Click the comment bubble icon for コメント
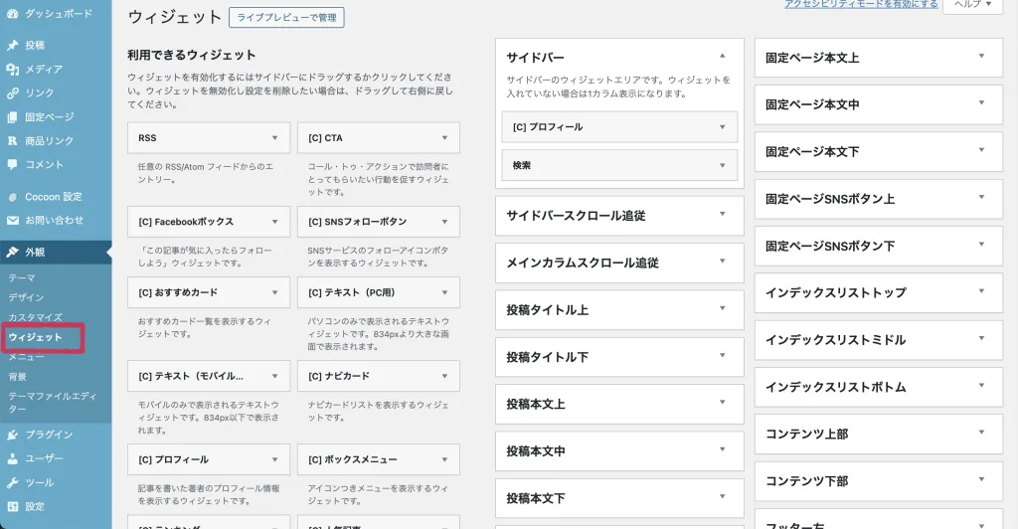 tap(12, 165)
